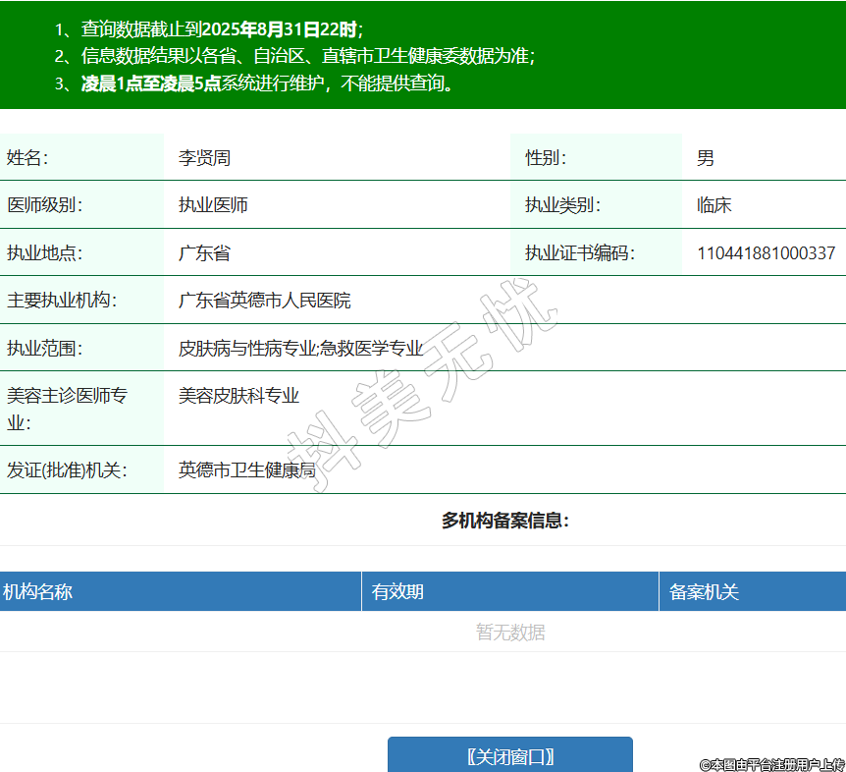The image size is (846, 772).
Task: Click the 广东省英德市人民医院 institution text
Action: pyautogui.click(x=264, y=301)
